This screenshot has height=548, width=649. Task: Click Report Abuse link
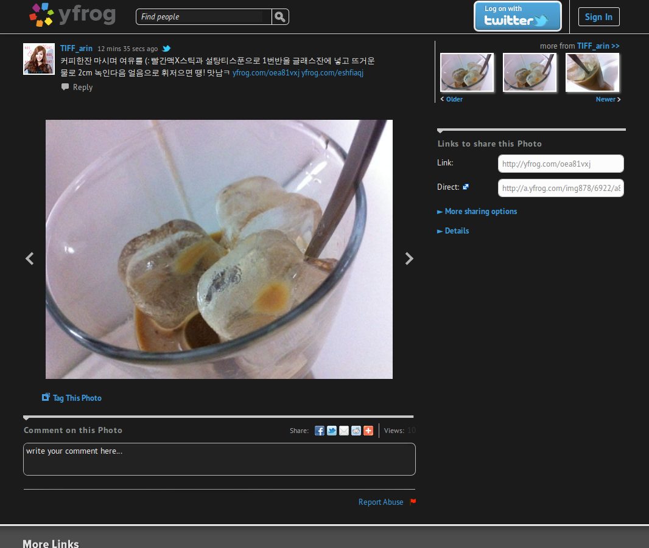[381, 502]
